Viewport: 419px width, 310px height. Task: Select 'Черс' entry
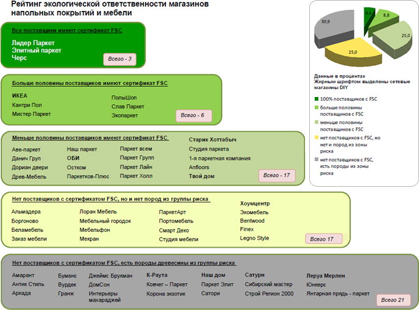(20, 58)
